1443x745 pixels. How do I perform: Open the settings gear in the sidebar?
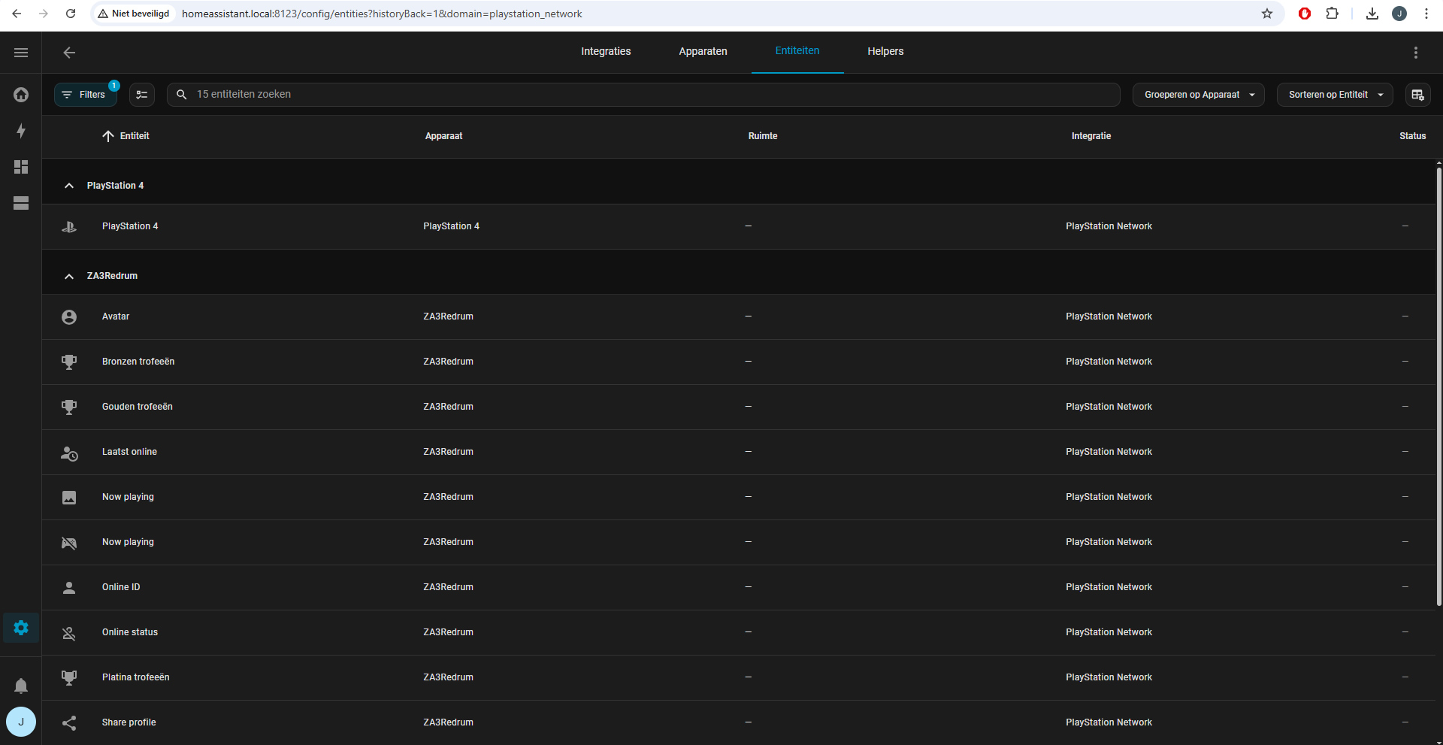21,628
